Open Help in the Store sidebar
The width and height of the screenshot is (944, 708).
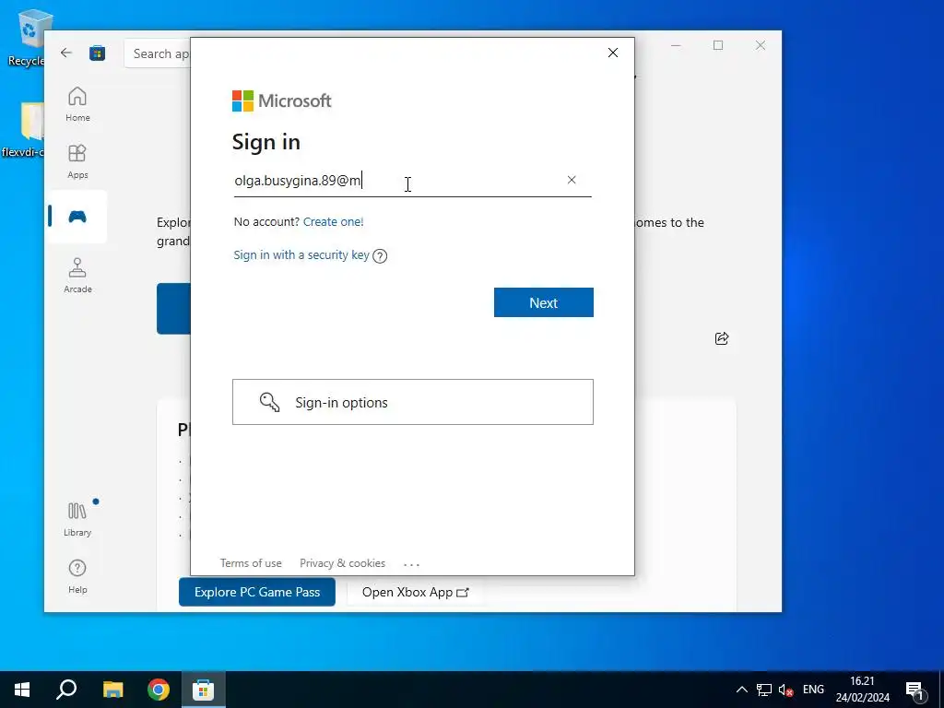[77, 576]
